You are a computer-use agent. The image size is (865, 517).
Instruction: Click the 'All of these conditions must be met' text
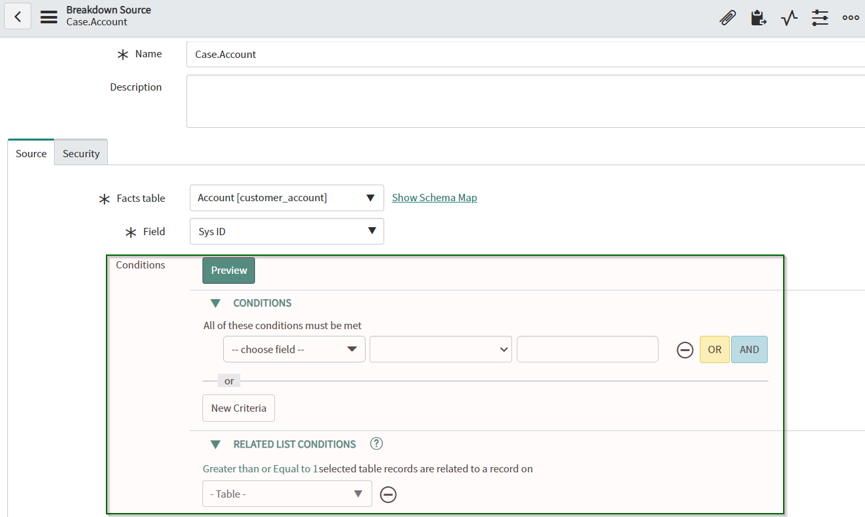point(282,326)
